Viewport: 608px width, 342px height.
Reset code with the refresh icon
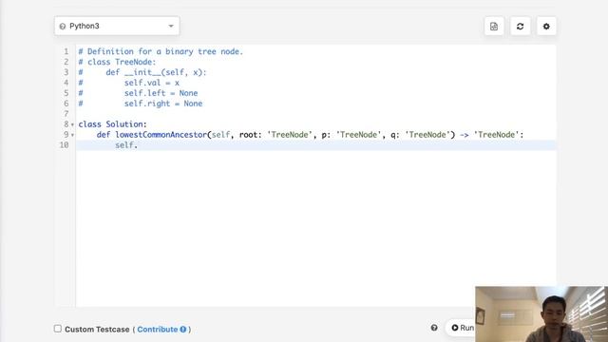click(520, 27)
